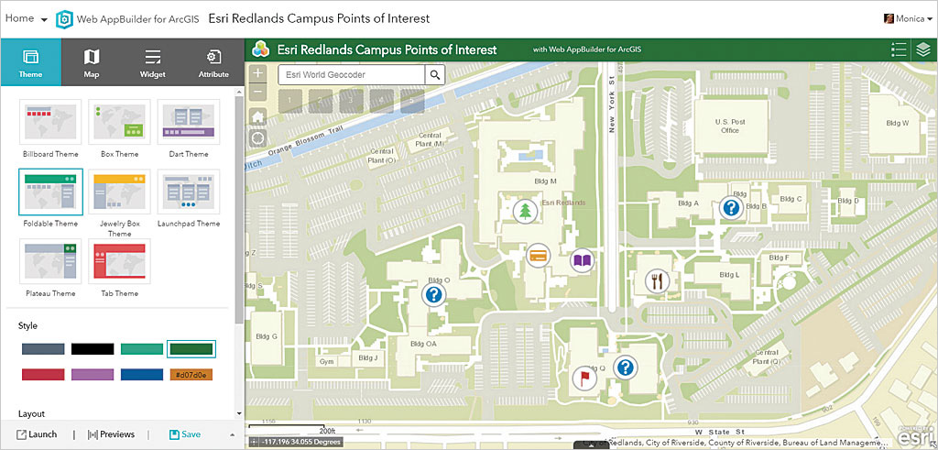Click the tree park marker on map

[525, 211]
